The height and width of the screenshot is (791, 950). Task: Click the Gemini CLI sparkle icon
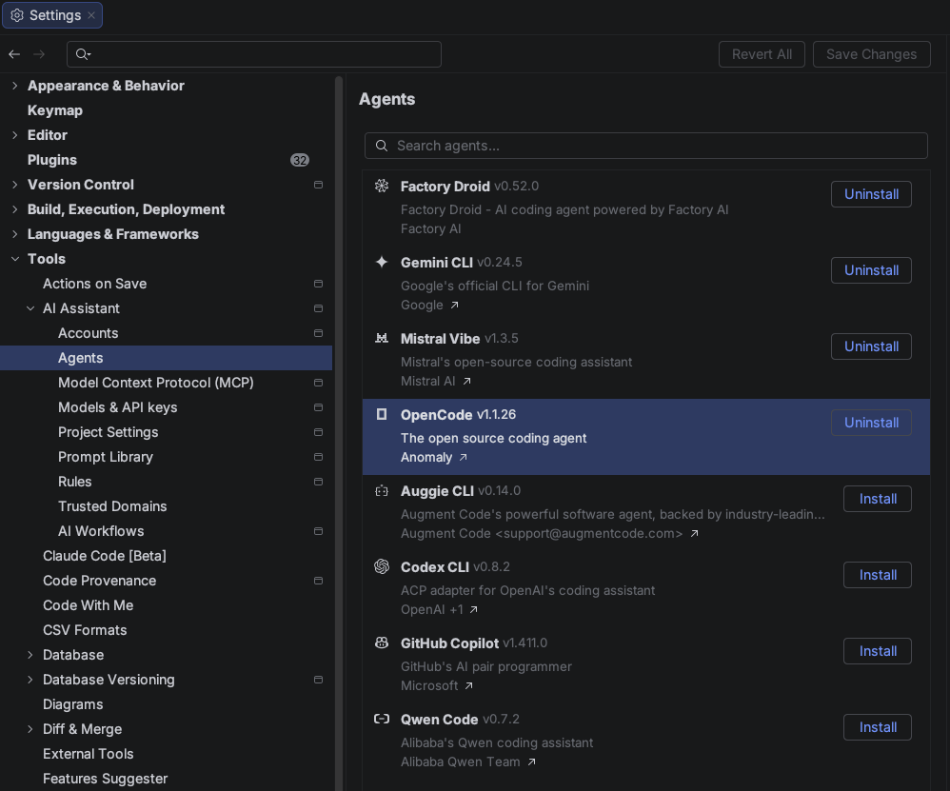[382, 263]
